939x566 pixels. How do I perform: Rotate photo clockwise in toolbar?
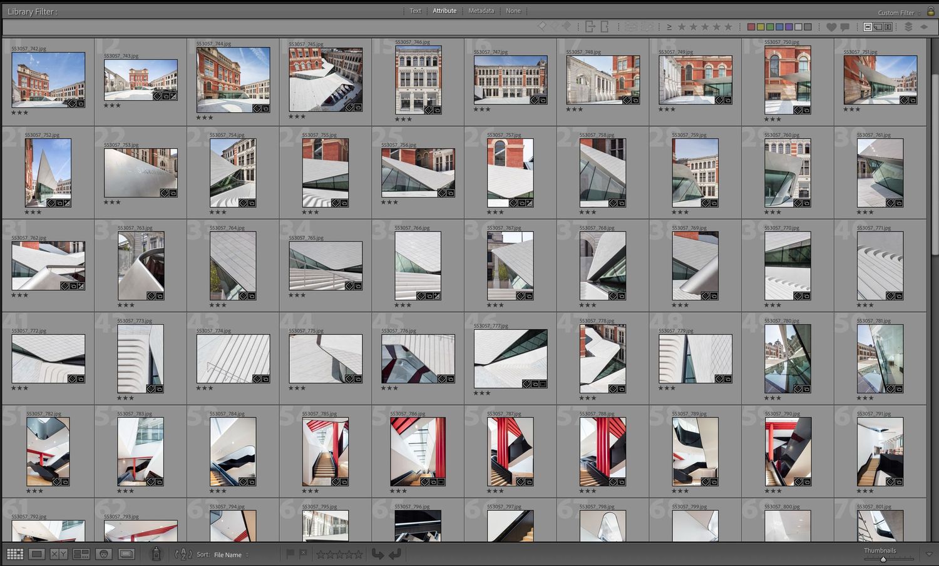395,554
